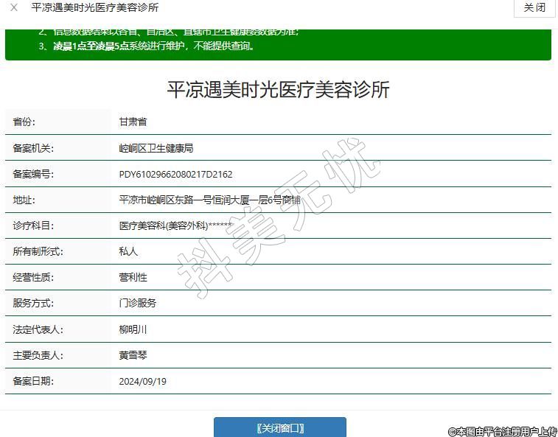This screenshot has height=437, width=558.
Task: Click the address value starting with 平凉市崆峒区
Action: pyautogui.click(x=210, y=200)
